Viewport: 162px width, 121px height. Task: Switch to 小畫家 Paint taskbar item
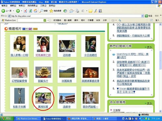(x=104, y=119)
